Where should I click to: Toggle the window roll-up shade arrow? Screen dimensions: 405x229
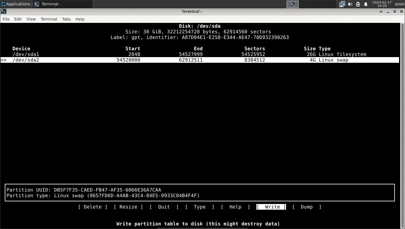[381, 11]
